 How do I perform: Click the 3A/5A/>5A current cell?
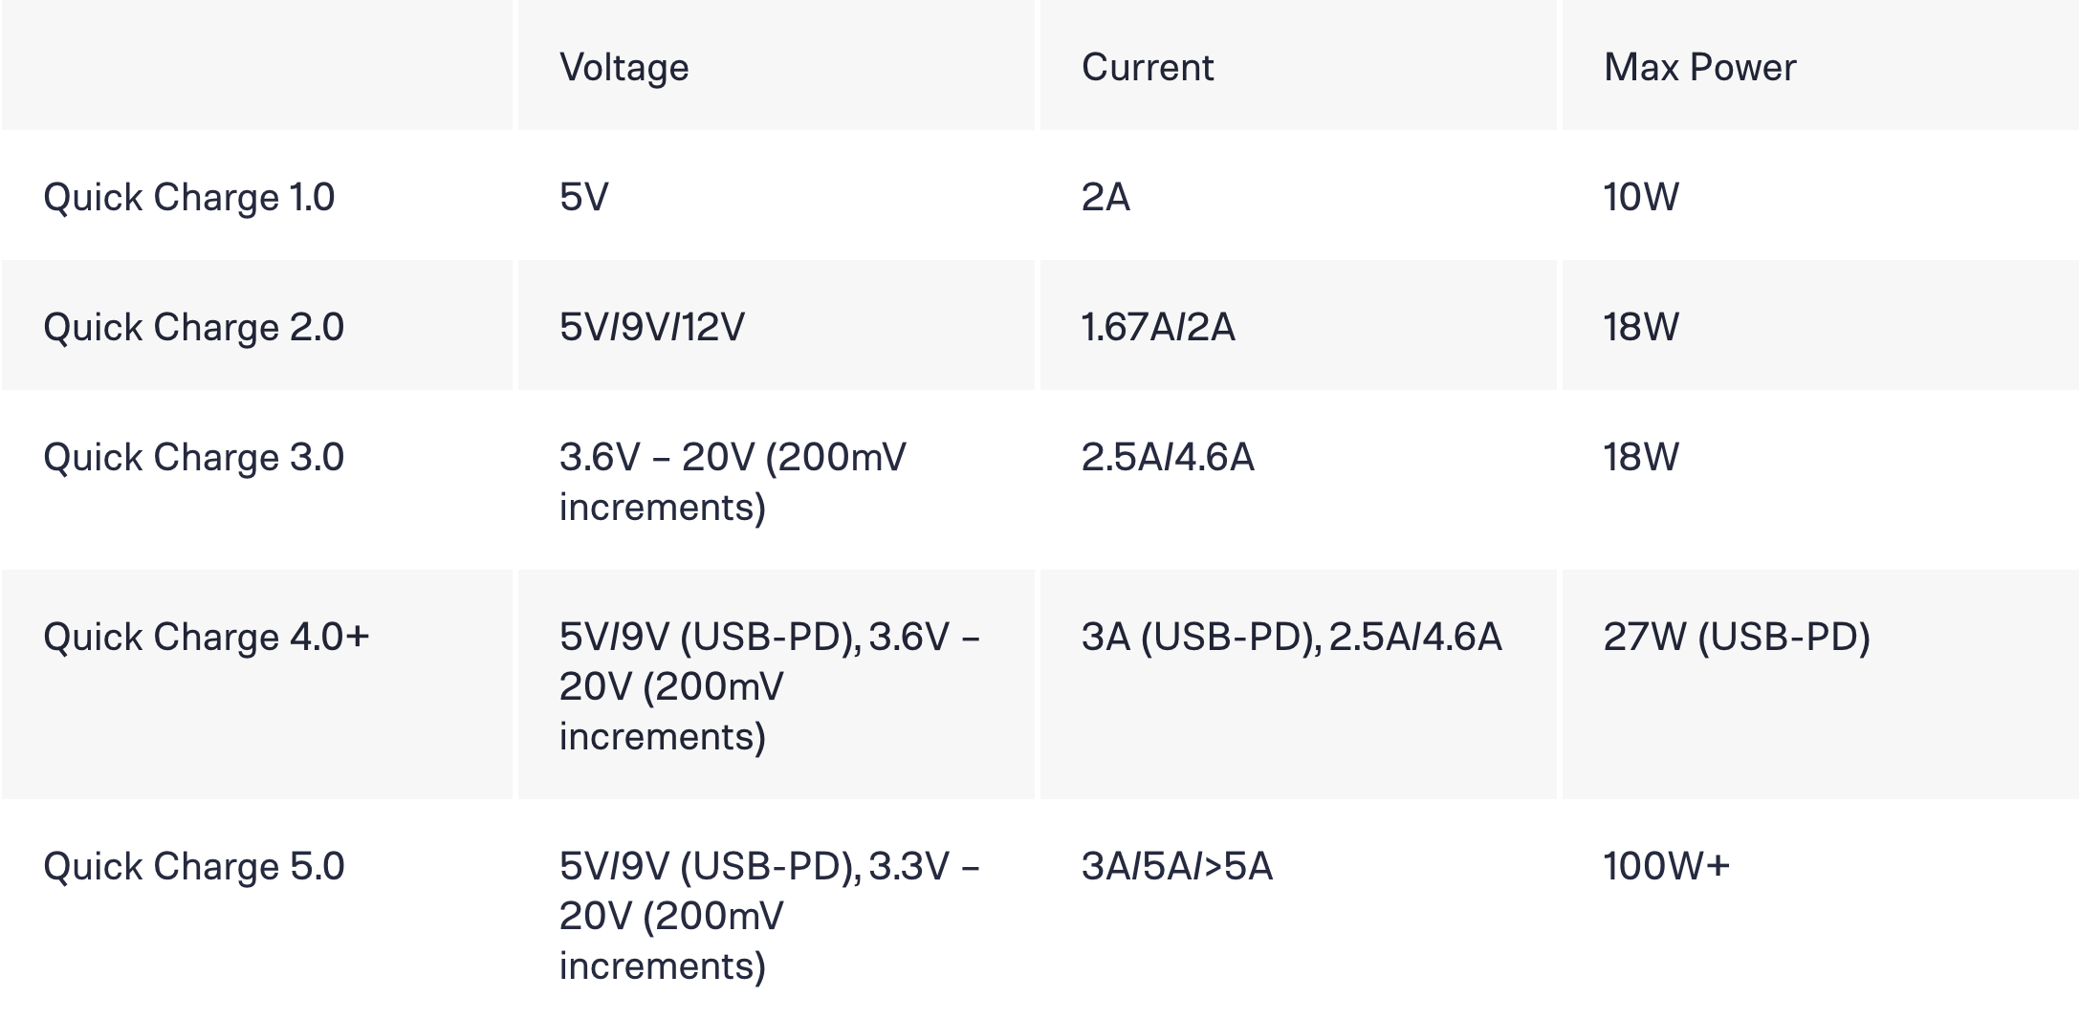1176,866
